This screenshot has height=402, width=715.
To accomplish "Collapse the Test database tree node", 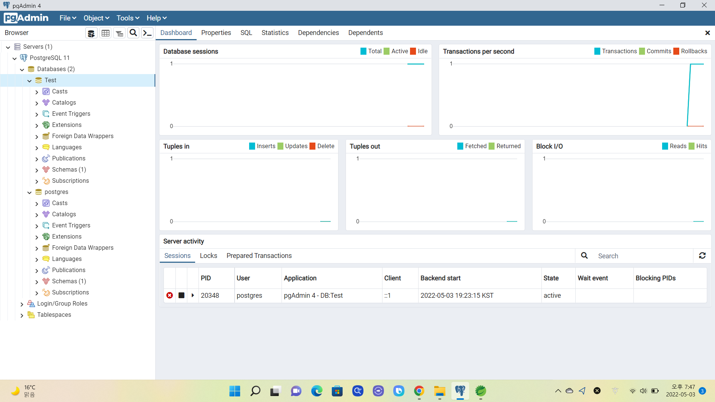I will pos(29,81).
